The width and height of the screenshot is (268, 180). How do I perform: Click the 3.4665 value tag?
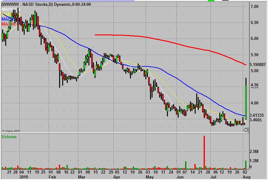255,120
